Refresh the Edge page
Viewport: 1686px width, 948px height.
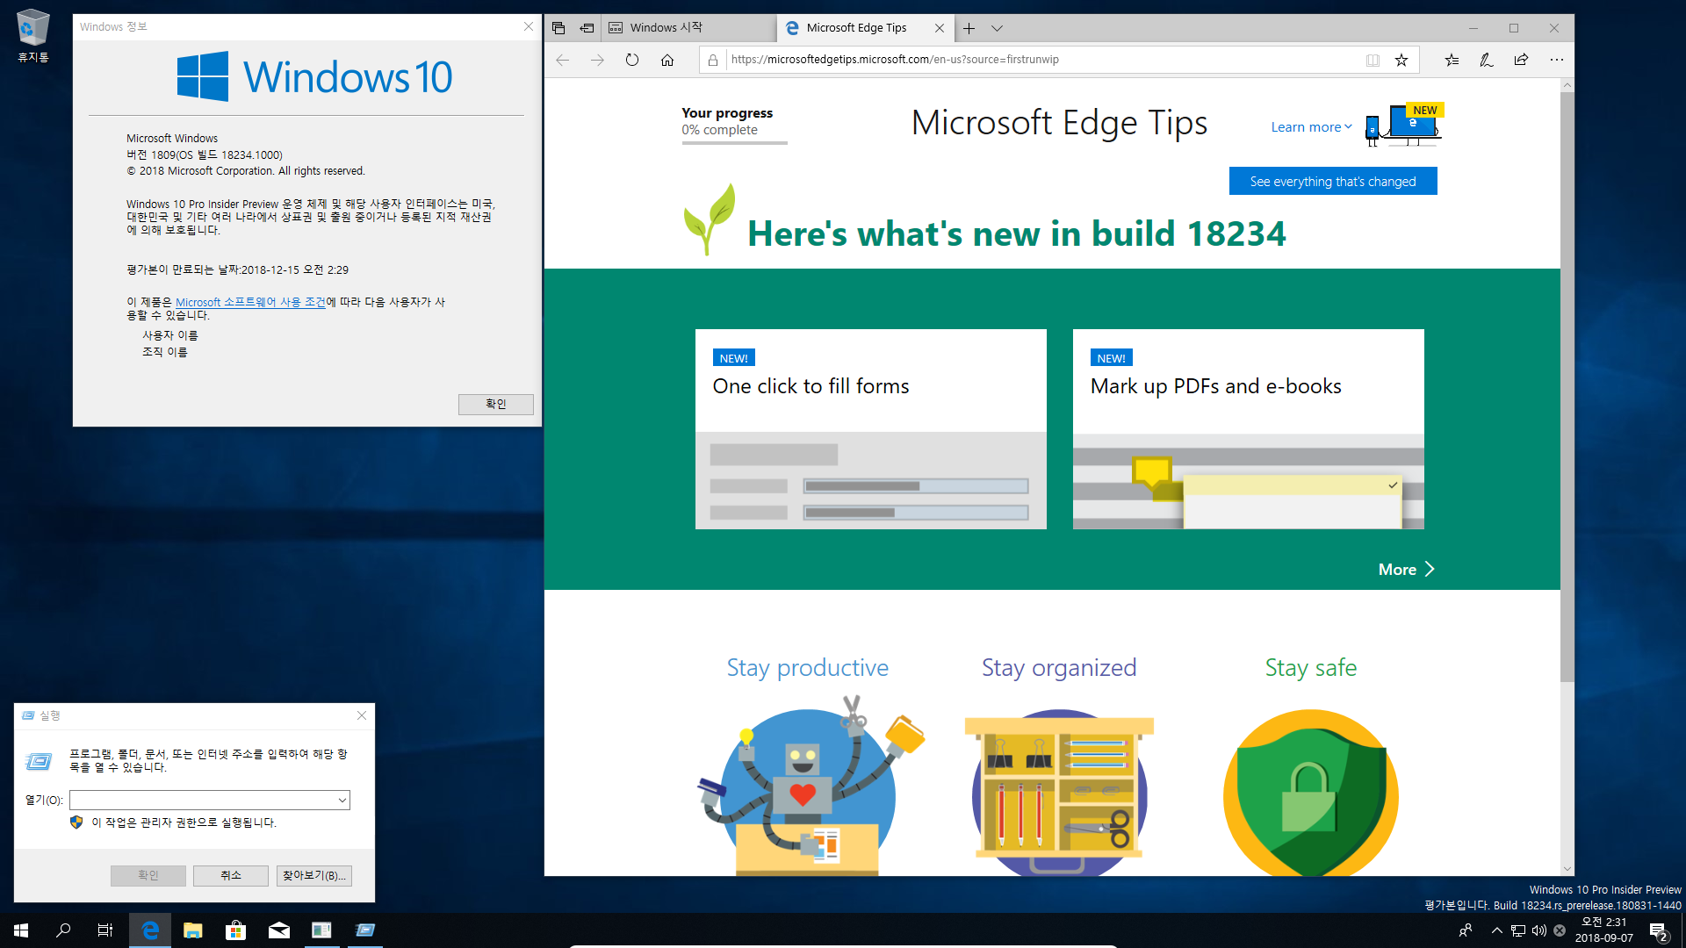coord(632,60)
